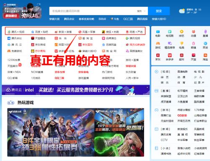This screenshot has width=210, height=161.
Task: Expand the search engine dropdown arrow
Action: click(x=145, y=11)
